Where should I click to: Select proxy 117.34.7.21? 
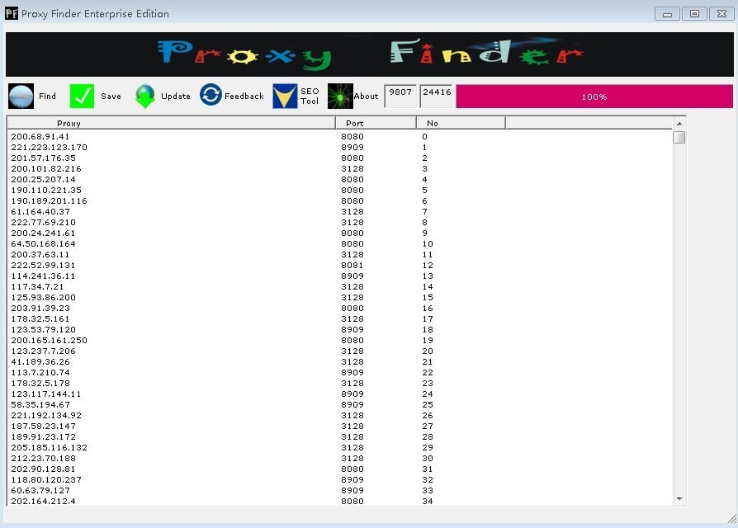[x=37, y=287]
